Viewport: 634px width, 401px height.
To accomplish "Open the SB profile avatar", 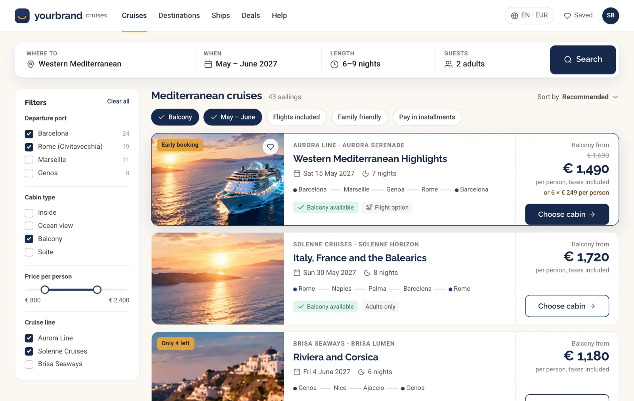I will [x=611, y=16].
